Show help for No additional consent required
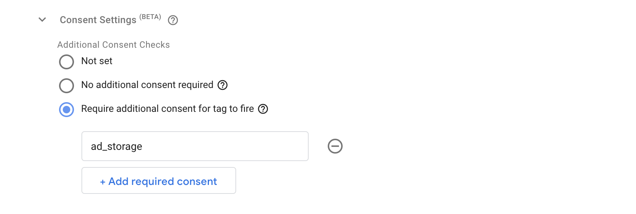Image resolution: width=636 pixels, height=214 pixels. point(223,85)
